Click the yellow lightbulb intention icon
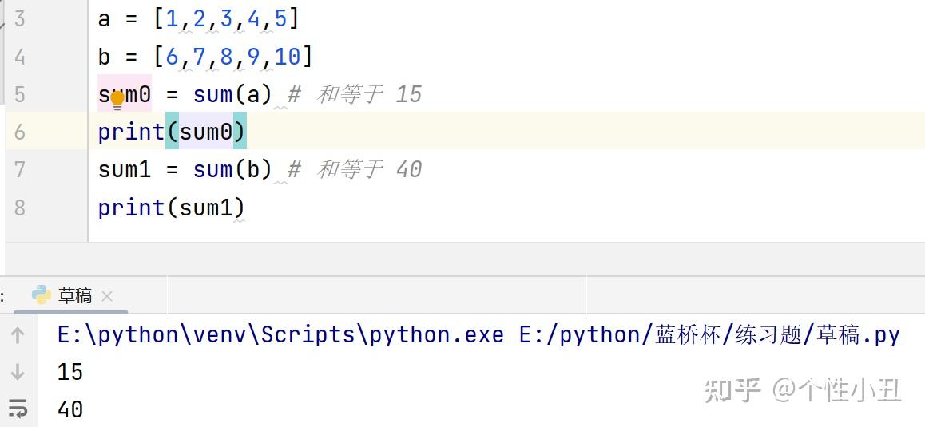Screen dimensions: 925x427 tap(117, 99)
